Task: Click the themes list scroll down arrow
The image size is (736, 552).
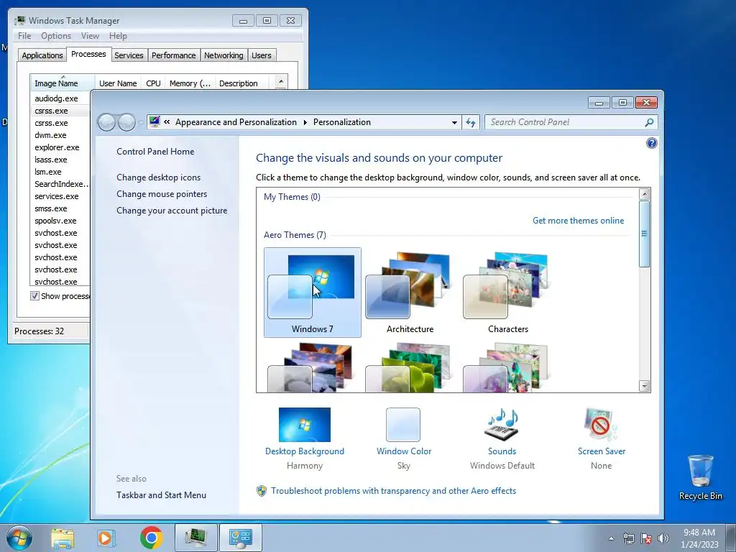Action: pos(645,386)
